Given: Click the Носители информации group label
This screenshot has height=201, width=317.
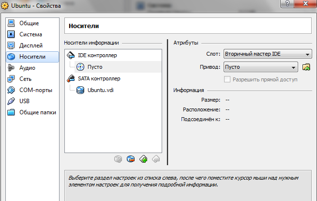Looking at the screenshot, I should coord(91,43).
